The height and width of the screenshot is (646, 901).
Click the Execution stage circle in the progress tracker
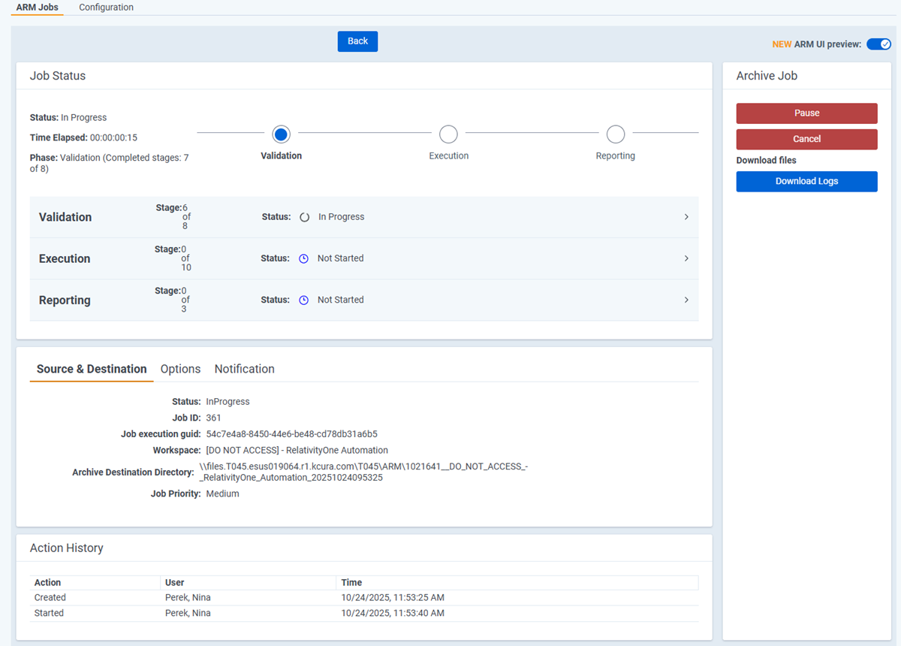pyautogui.click(x=448, y=134)
